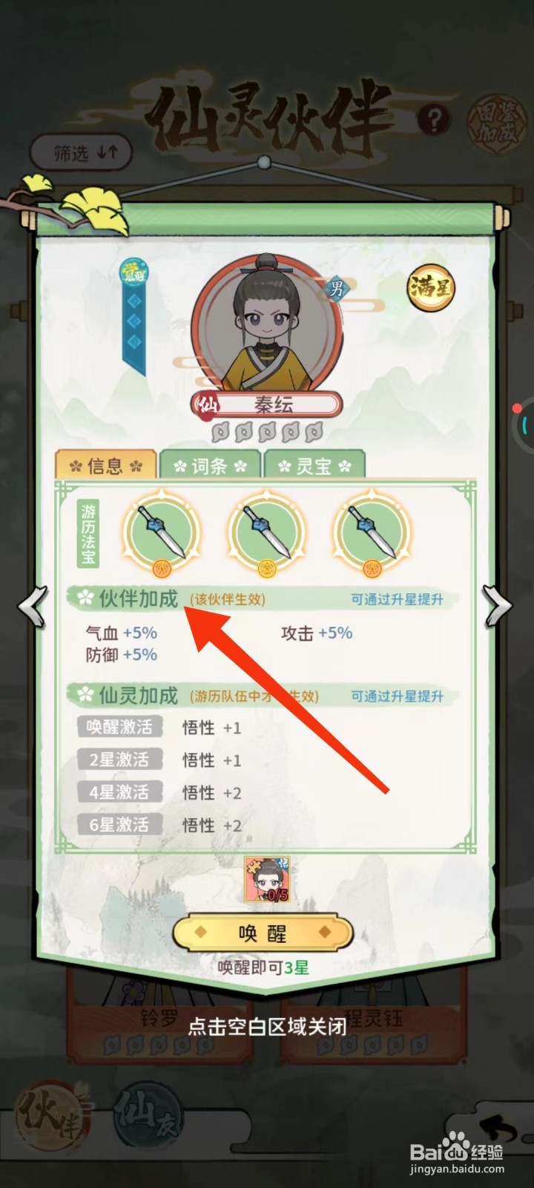Open the 仙友 bottom navigation icon
Viewport: 534px width, 1188px height.
(146, 1116)
